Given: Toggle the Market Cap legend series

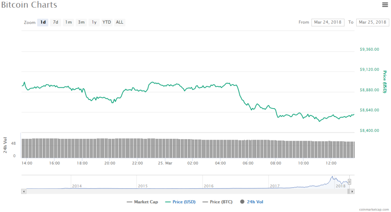Looking at the screenshot, I should click(142, 202).
